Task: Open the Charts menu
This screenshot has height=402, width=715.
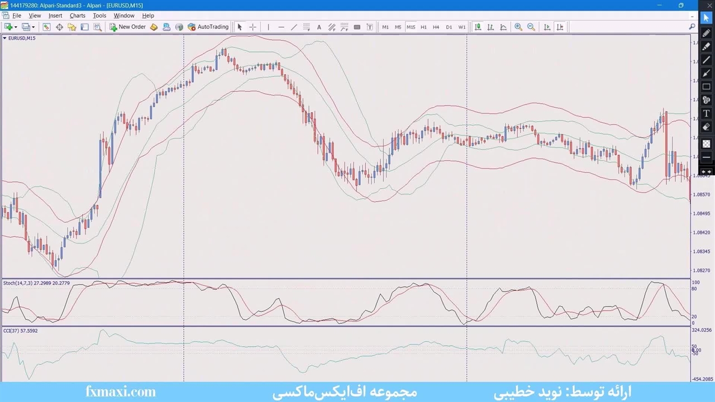Action: click(x=77, y=16)
